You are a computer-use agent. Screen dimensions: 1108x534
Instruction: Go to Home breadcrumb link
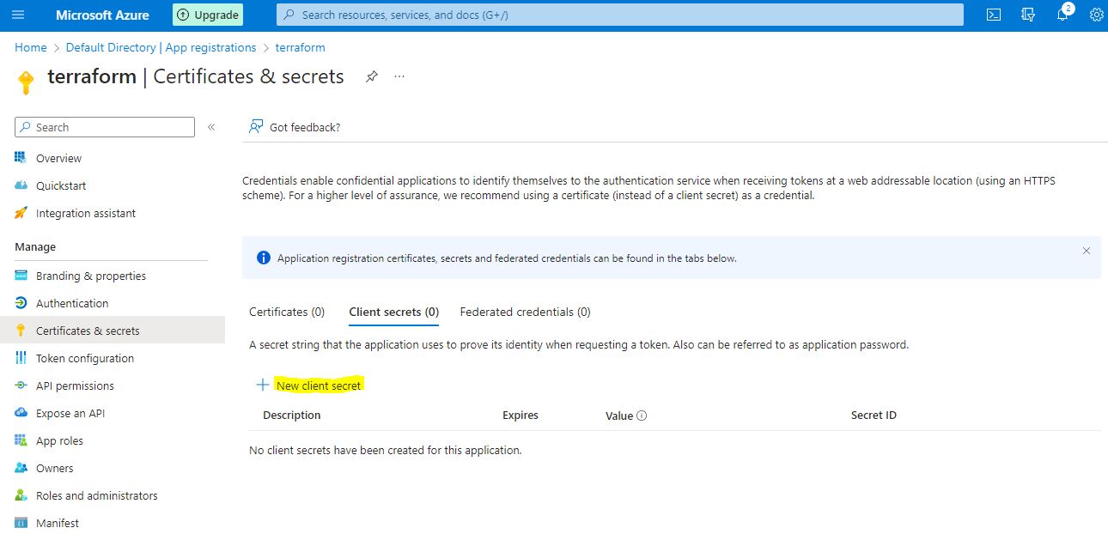30,47
